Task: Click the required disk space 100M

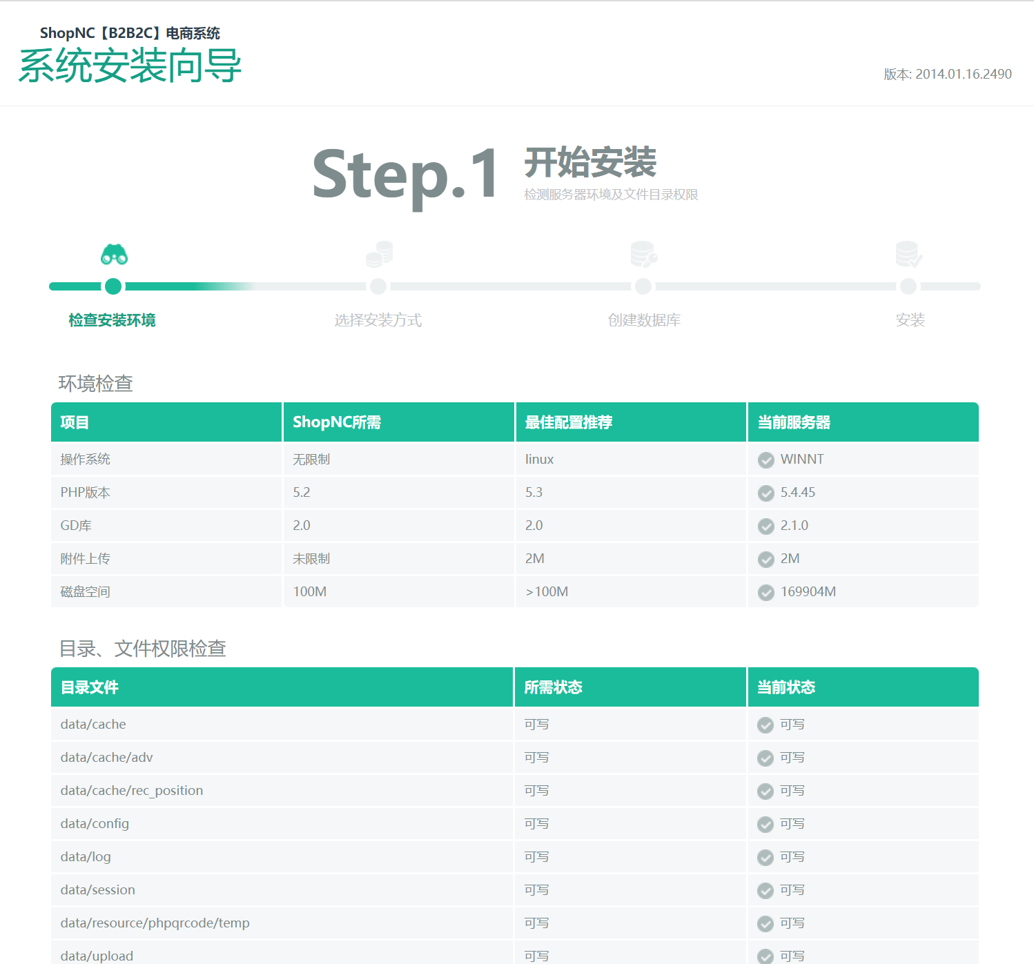Action: coord(310,592)
